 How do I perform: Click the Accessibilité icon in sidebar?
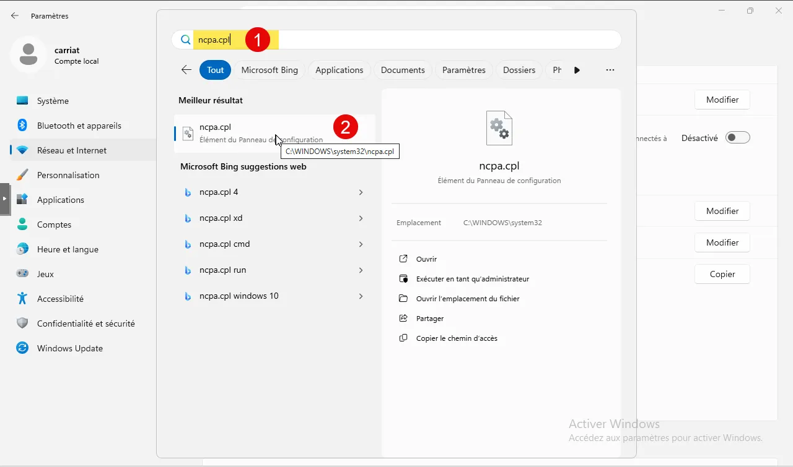[22, 299]
